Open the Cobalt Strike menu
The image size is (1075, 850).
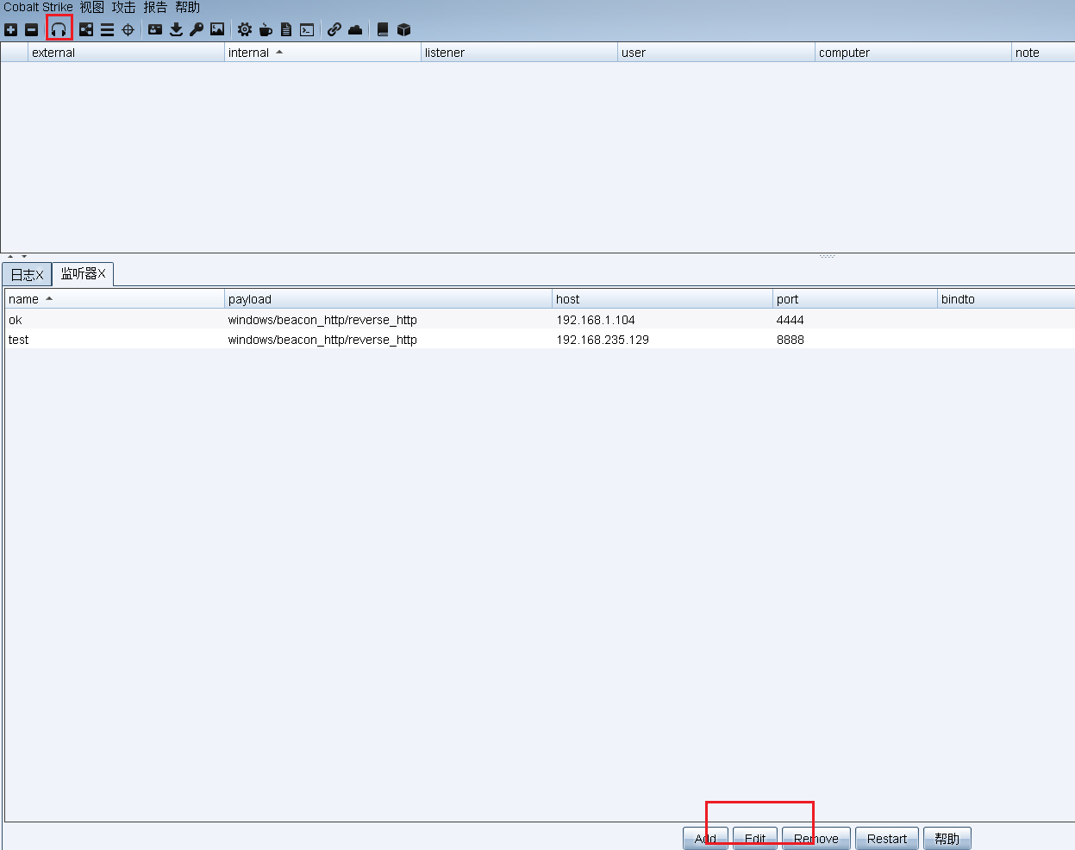coord(38,7)
